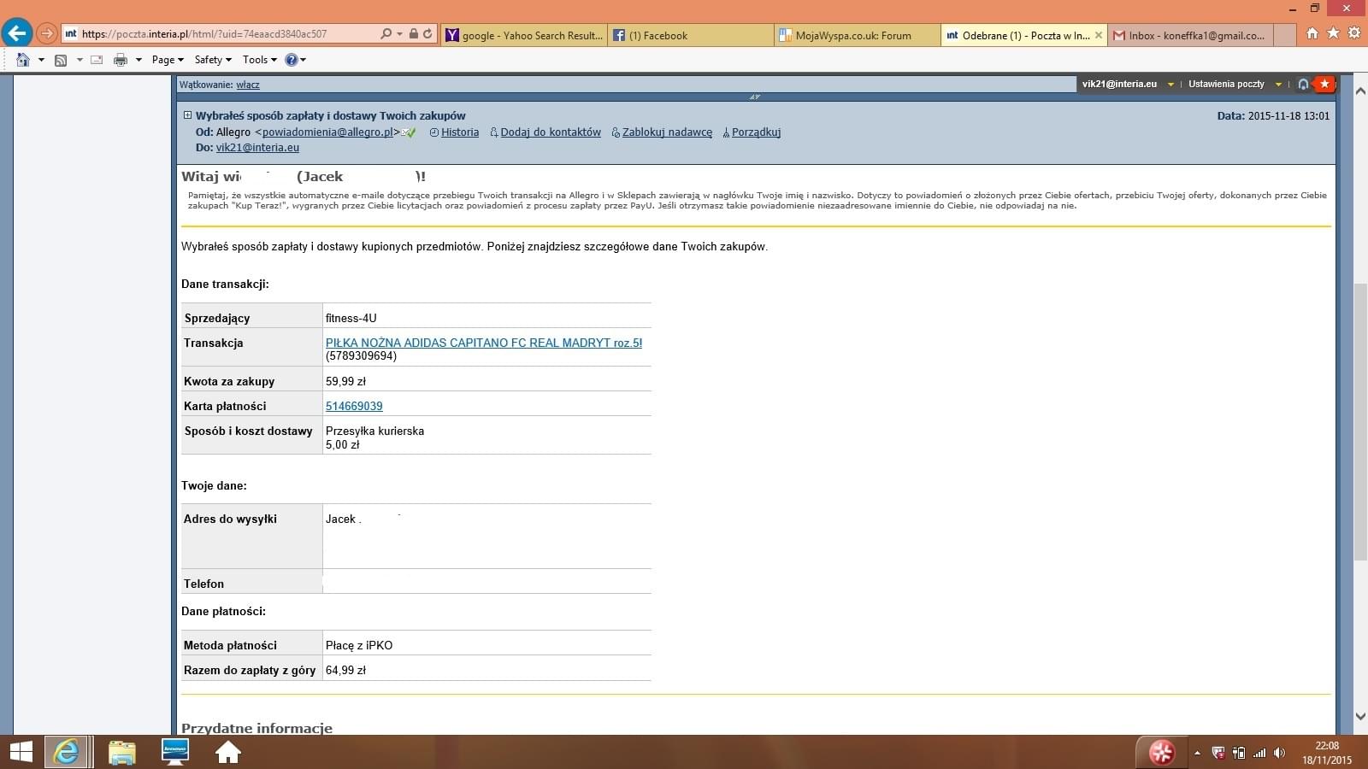The image size is (1368, 769).
Task: Expand the Home button dropdown arrow
Action: [40, 60]
